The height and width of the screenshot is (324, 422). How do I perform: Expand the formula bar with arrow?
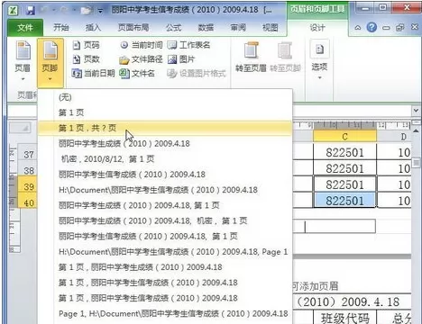point(416,110)
